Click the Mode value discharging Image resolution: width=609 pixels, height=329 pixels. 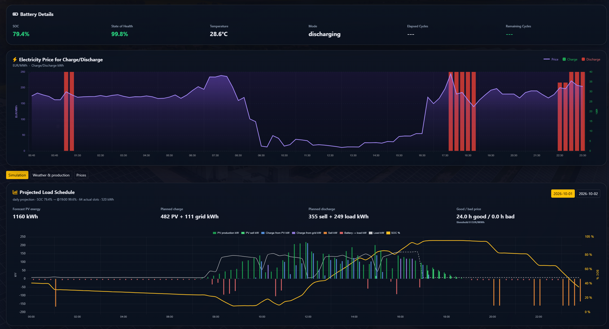pos(325,34)
